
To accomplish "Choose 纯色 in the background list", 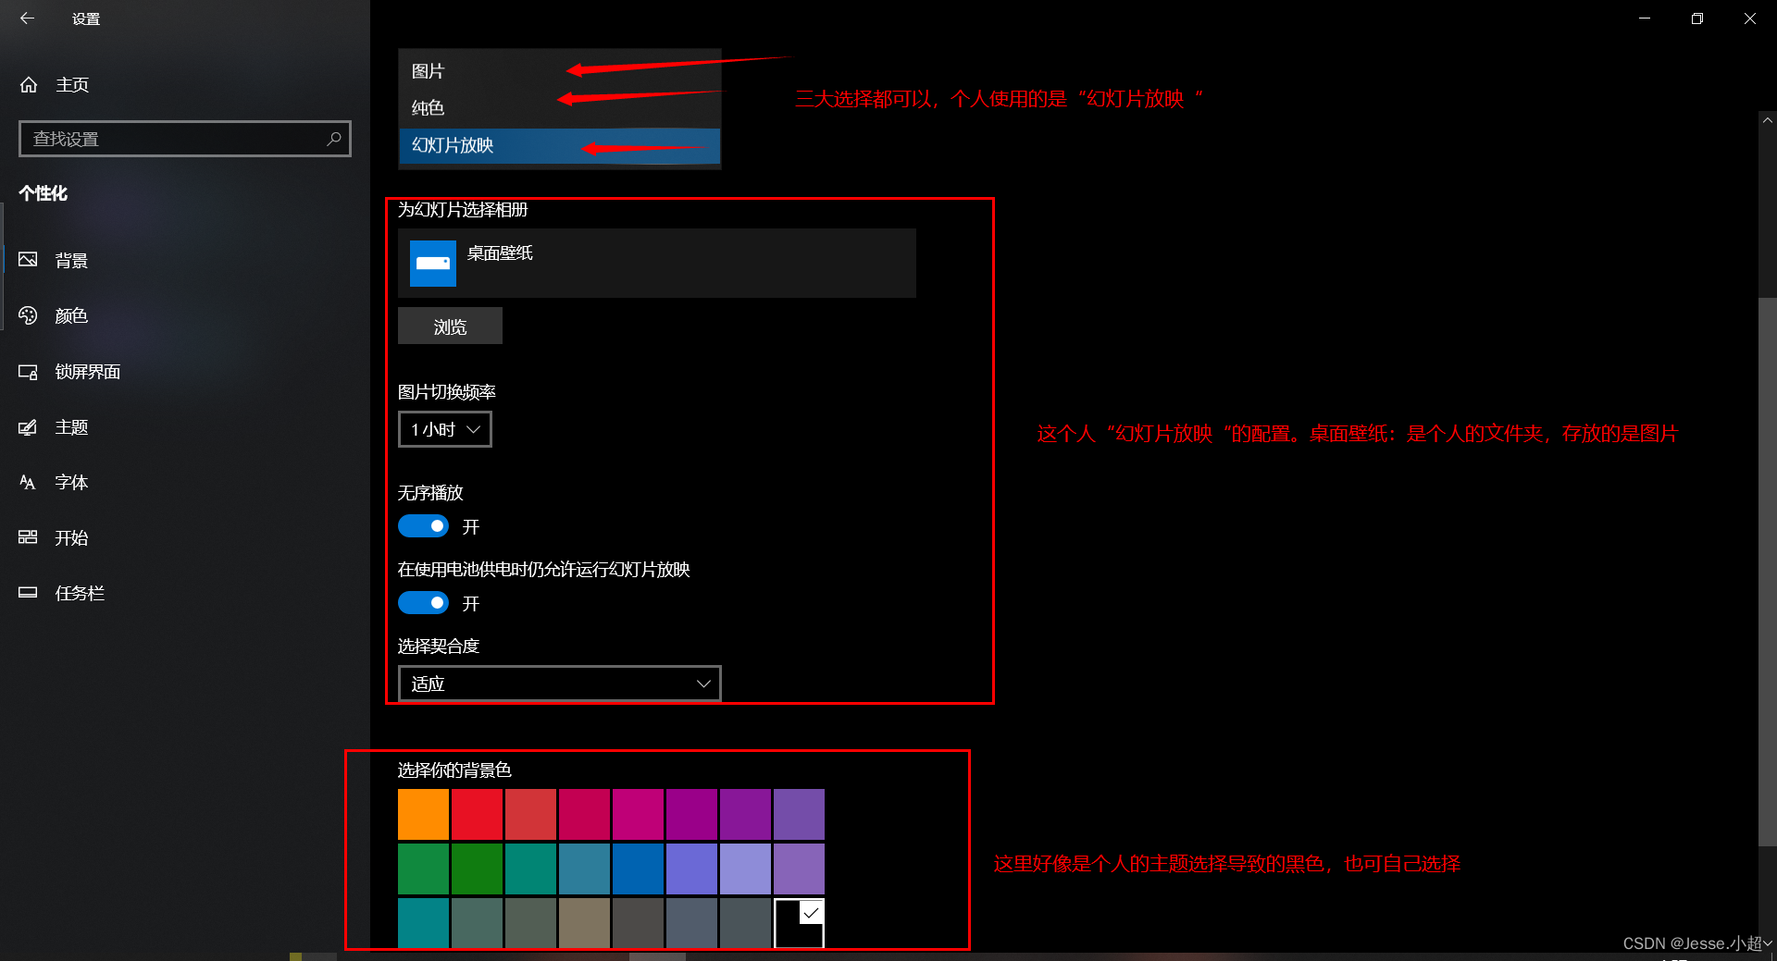I will tap(560, 108).
